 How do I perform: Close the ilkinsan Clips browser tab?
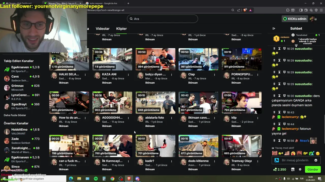tap(80, 3)
